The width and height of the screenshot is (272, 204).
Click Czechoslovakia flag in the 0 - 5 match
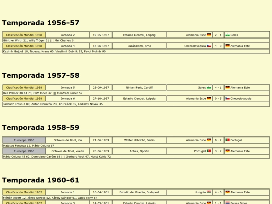(227, 98)
